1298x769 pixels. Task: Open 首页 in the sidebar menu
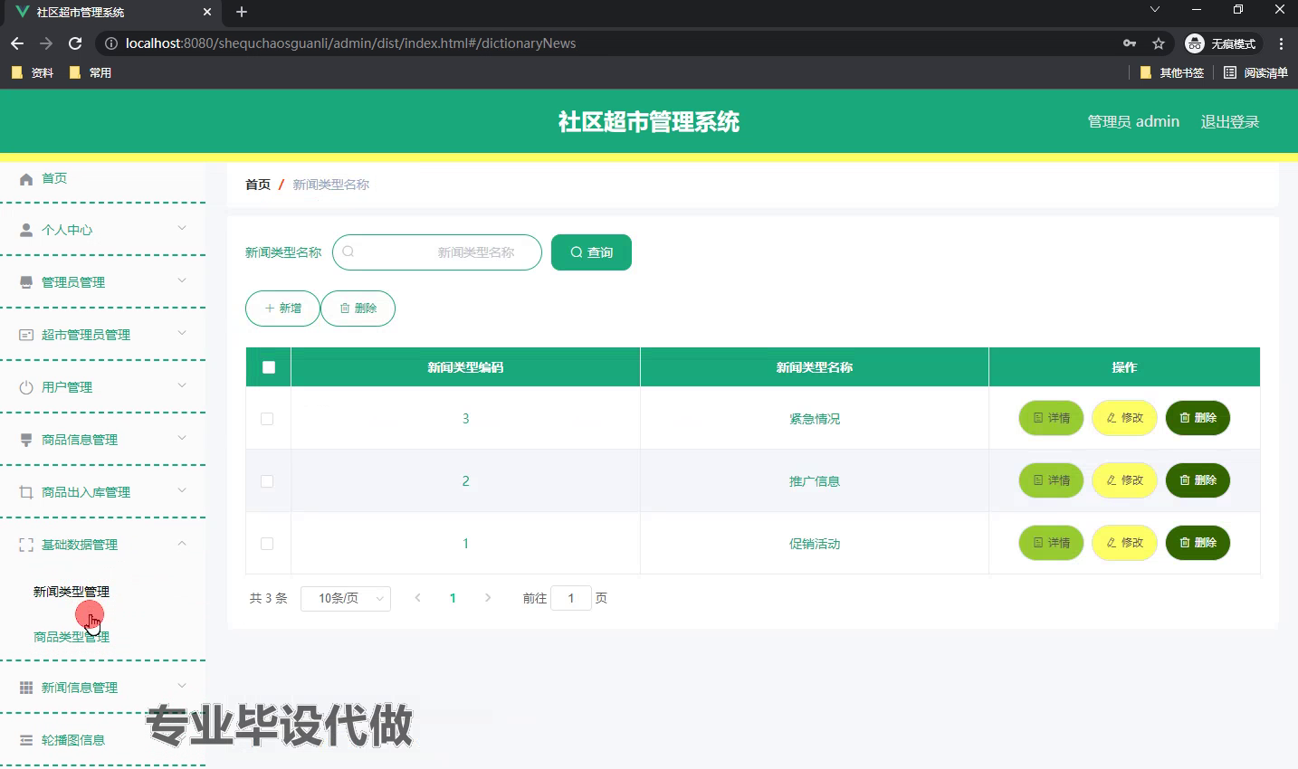point(54,178)
